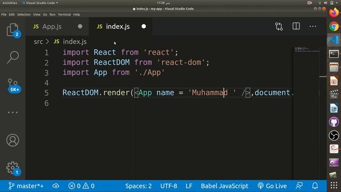Open Activities overview in top bar
Image resolution: width=341 pixels, height=192 pixels.
pos(10,3)
